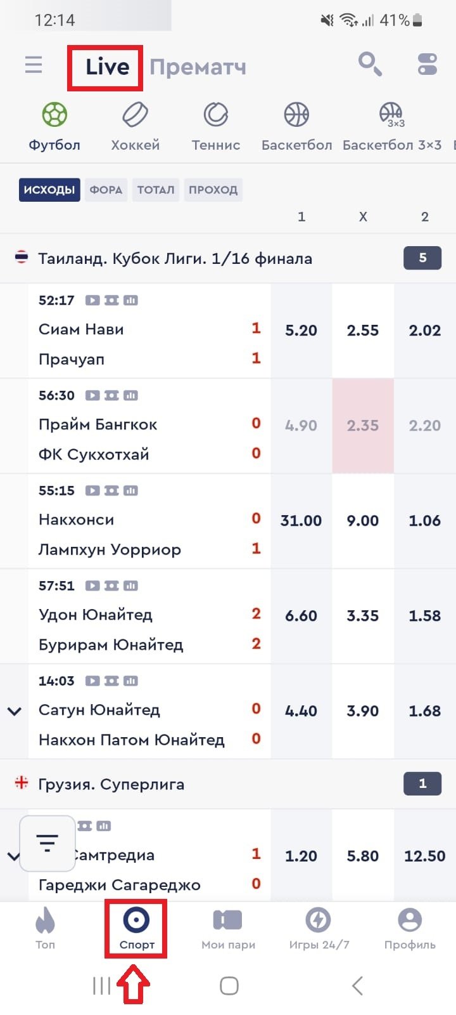Toggle the view switch icon at top right
The image size is (456, 1015).
coord(427,65)
